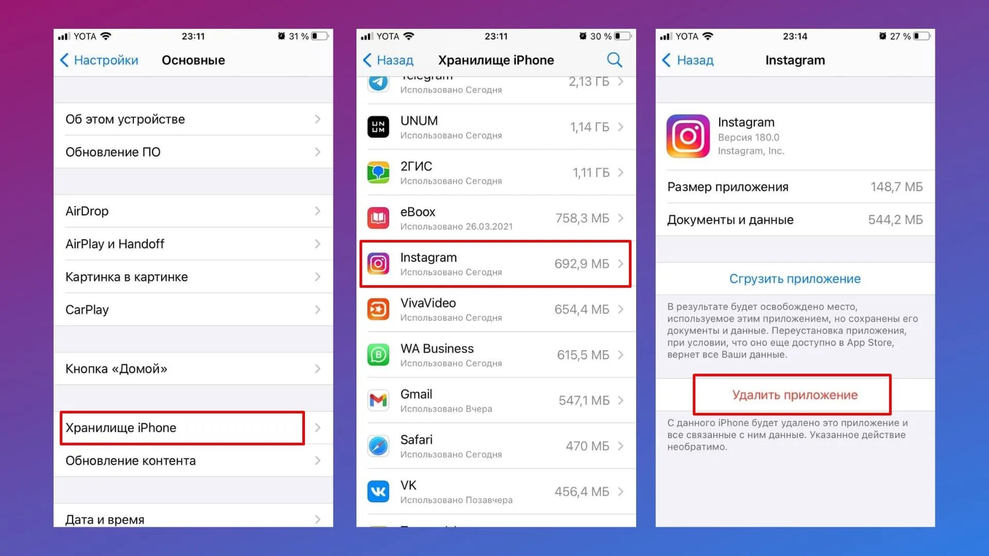Image resolution: width=989 pixels, height=556 pixels.
Task: Click Удалить приложение to delete Instagram
Action: pos(793,394)
